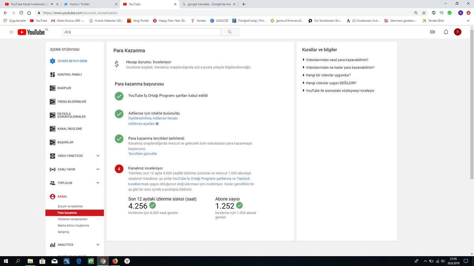
Task: Expand the CANLI YAYIN section
Action: tap(98, 169)
